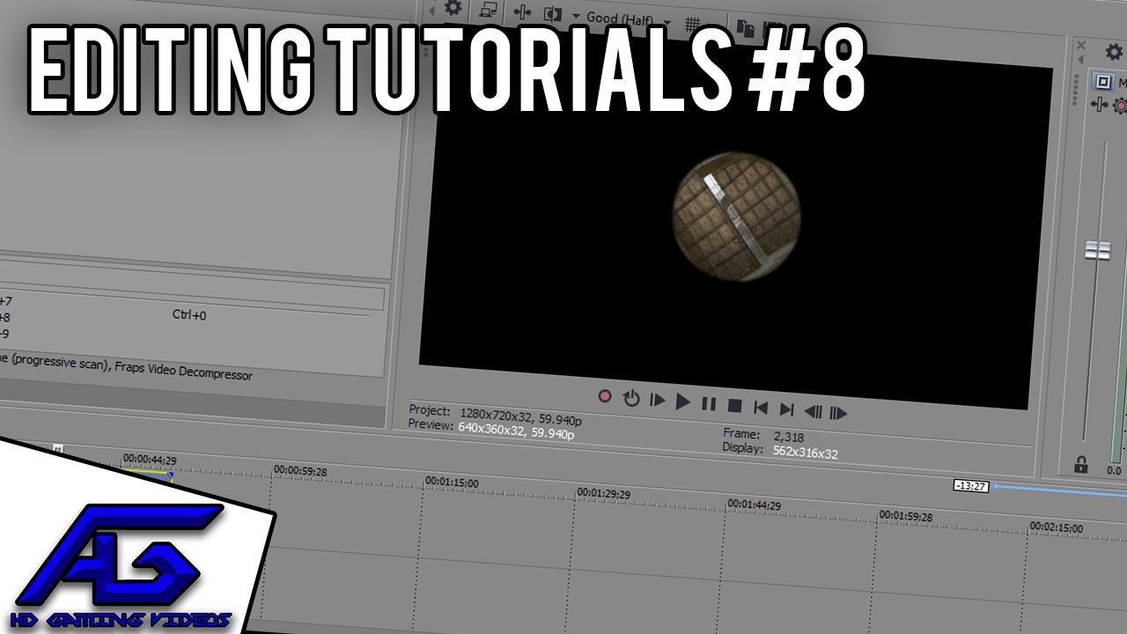This screenshot has width=1127, height=634.
Task: Adjust the Master volume fader handle
Action: point(1097,250)
